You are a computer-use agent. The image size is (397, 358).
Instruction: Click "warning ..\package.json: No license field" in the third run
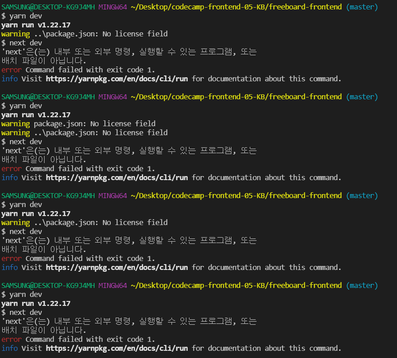(84, 223)
